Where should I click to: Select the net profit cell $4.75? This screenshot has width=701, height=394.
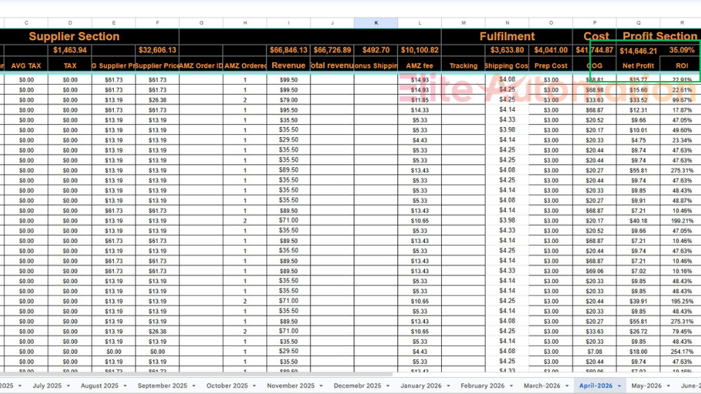[638, 140]
